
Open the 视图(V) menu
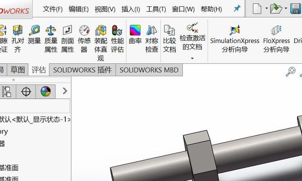pos(105,9)
